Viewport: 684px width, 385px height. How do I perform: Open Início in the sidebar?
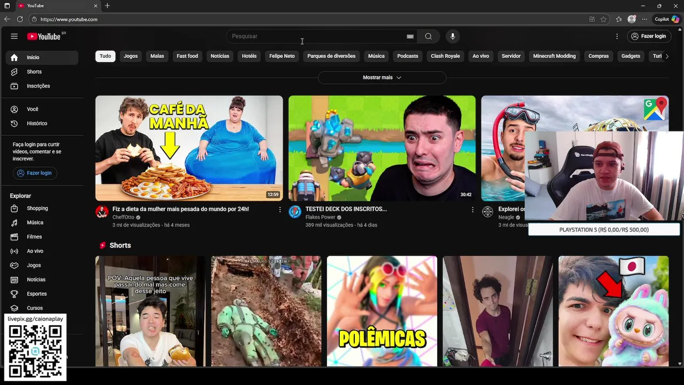tap(42, 57)
